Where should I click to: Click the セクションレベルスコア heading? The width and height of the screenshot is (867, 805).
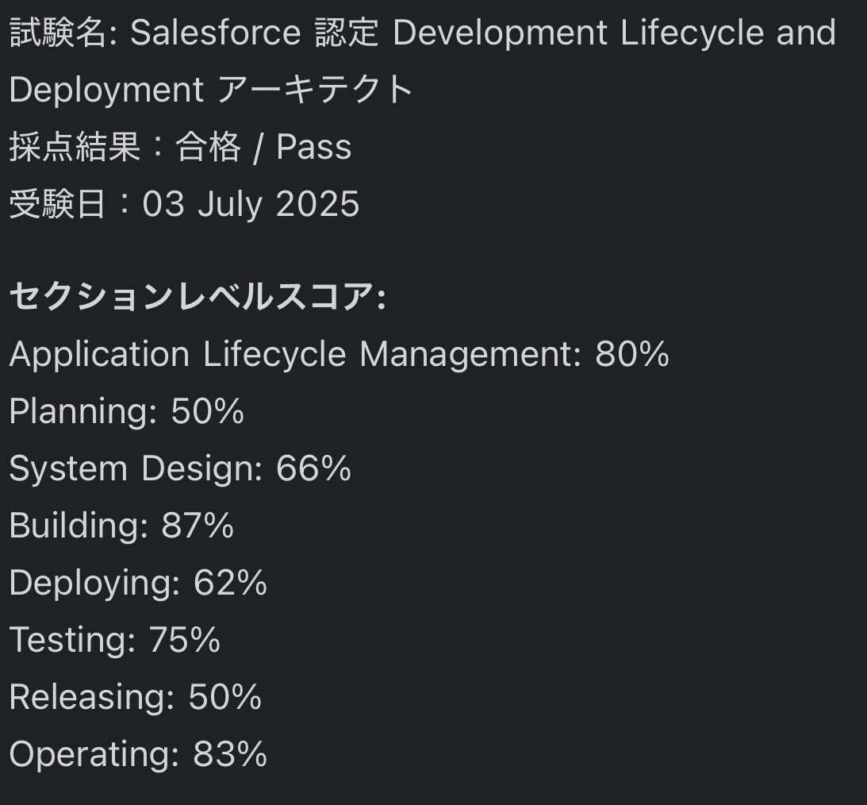198,297
